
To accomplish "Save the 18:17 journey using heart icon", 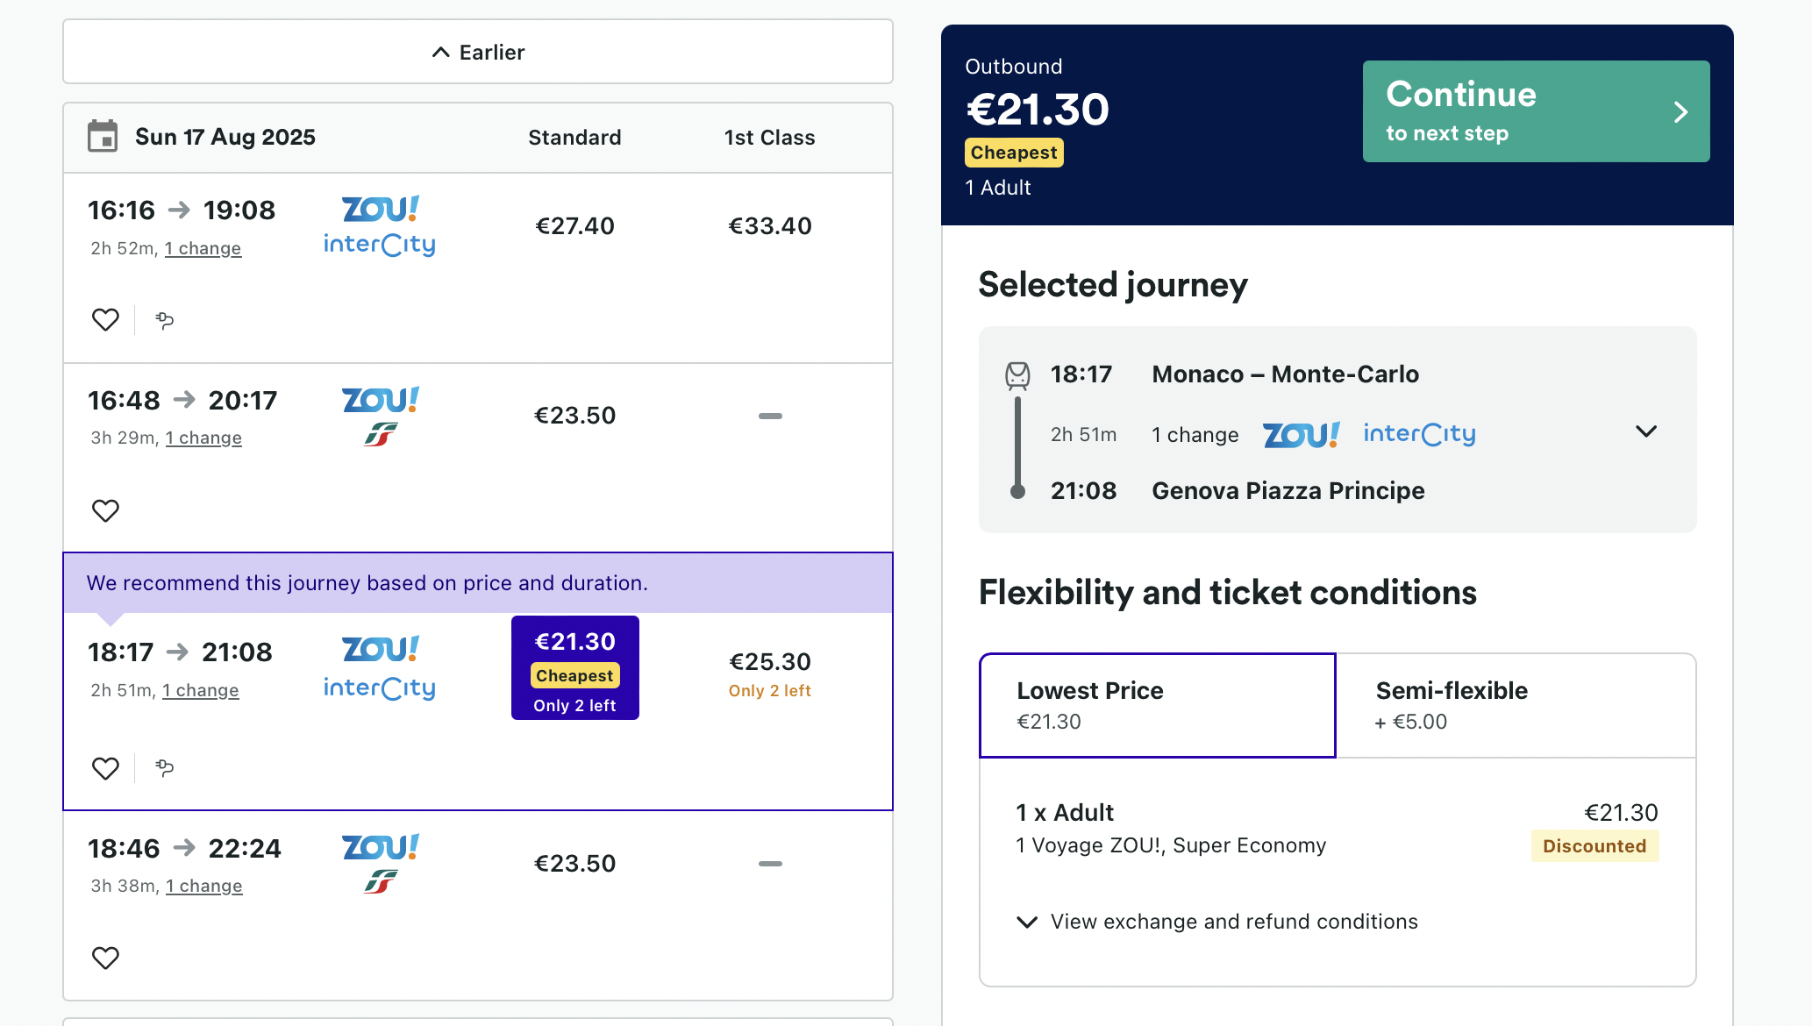I will click(x=105, y=768).
